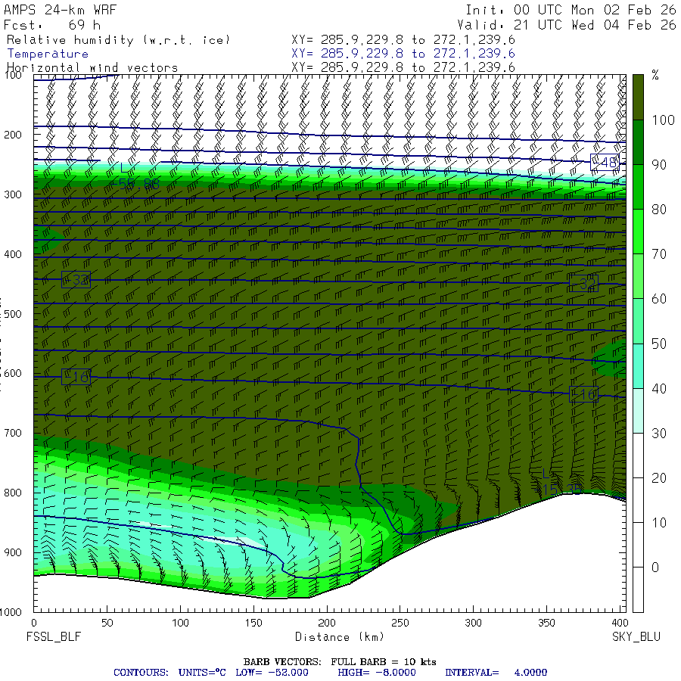Click the boxed -48 temperature contour label
Screen dimensions: 681x681
605,162
